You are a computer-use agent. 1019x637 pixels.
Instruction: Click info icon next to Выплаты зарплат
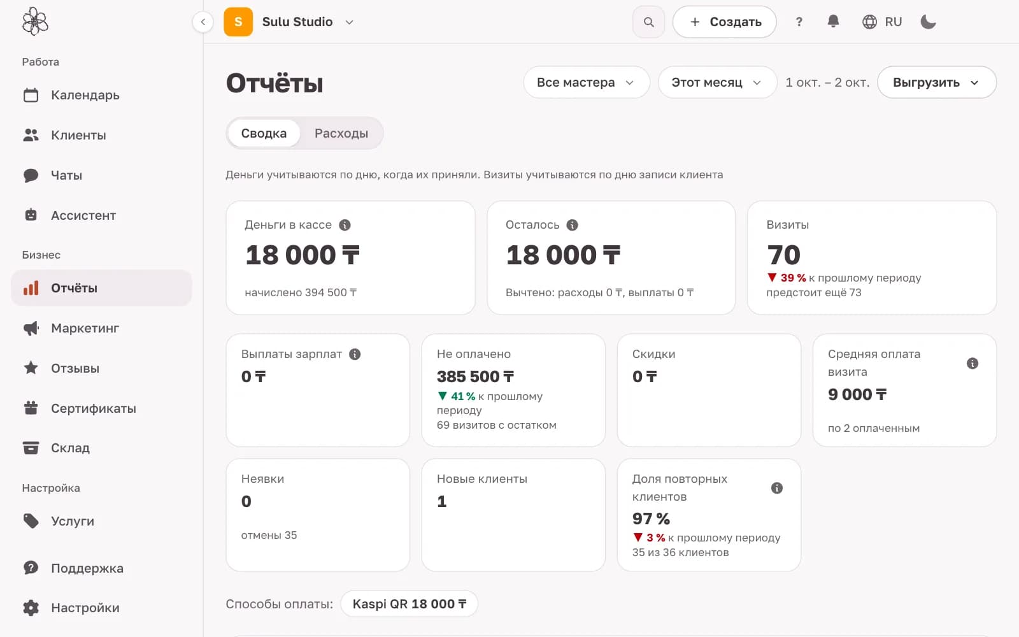click(355, 354)
